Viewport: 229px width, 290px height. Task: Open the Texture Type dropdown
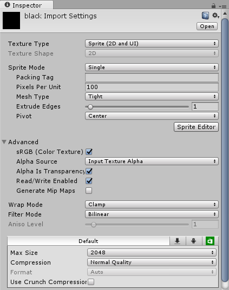click(x=152, y=44)
